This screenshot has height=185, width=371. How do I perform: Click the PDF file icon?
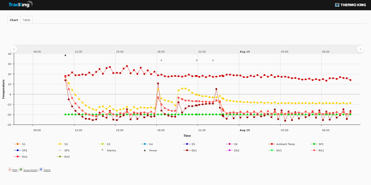coord(10,169)
